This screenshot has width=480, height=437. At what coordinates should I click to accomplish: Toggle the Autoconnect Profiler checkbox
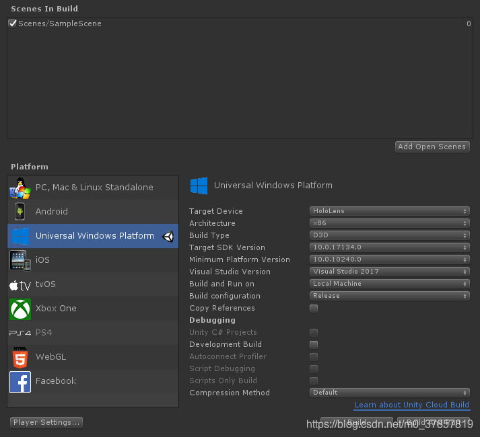pyautogui.click(x=314, y=356)
